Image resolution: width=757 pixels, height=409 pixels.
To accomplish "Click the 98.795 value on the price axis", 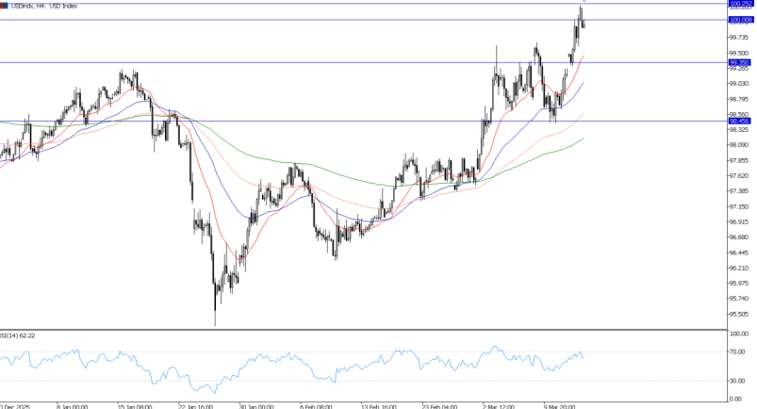I will (x=739, y=99).
